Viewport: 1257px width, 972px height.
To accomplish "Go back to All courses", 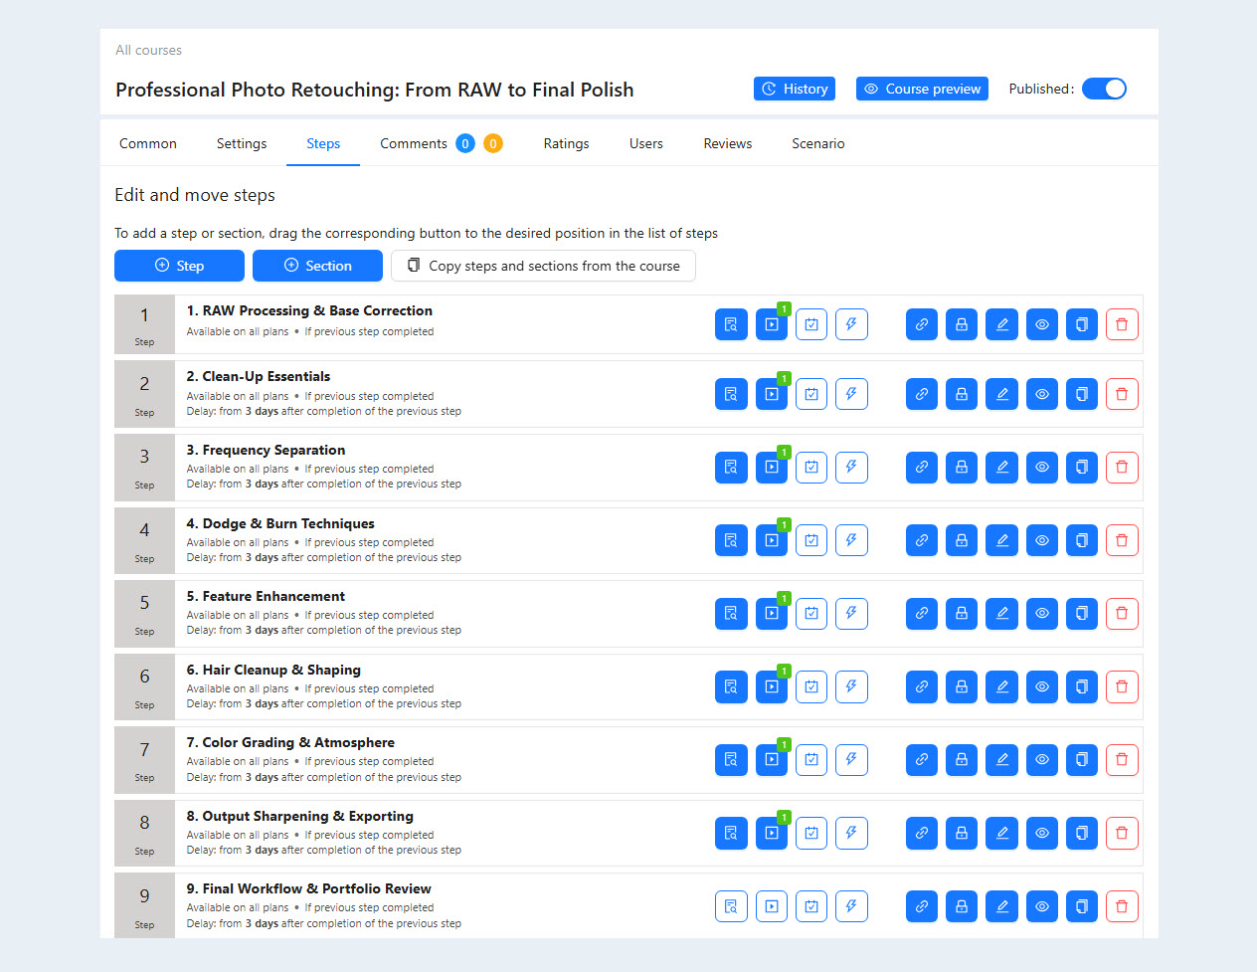I will (x=148, y=50).
